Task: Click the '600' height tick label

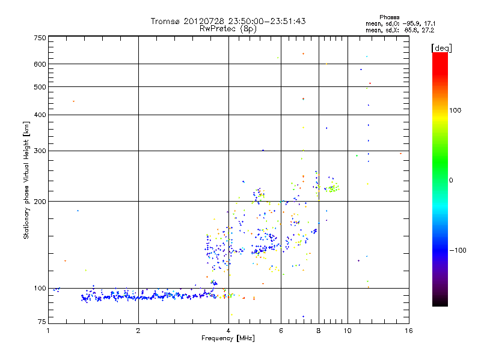Action: (40, 64)
